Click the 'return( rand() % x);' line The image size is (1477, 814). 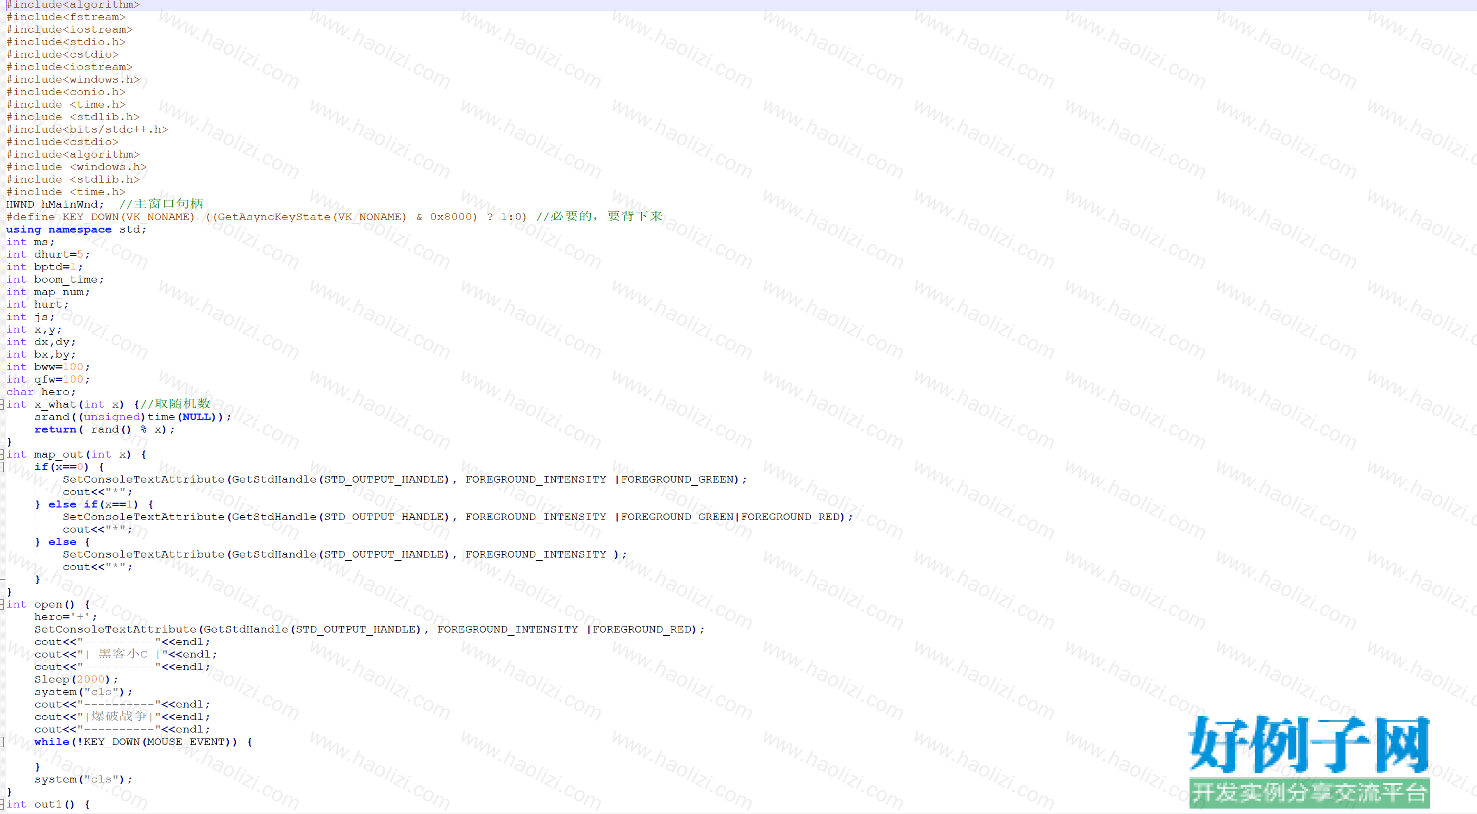pyautogui.click(x=104, y=430)
